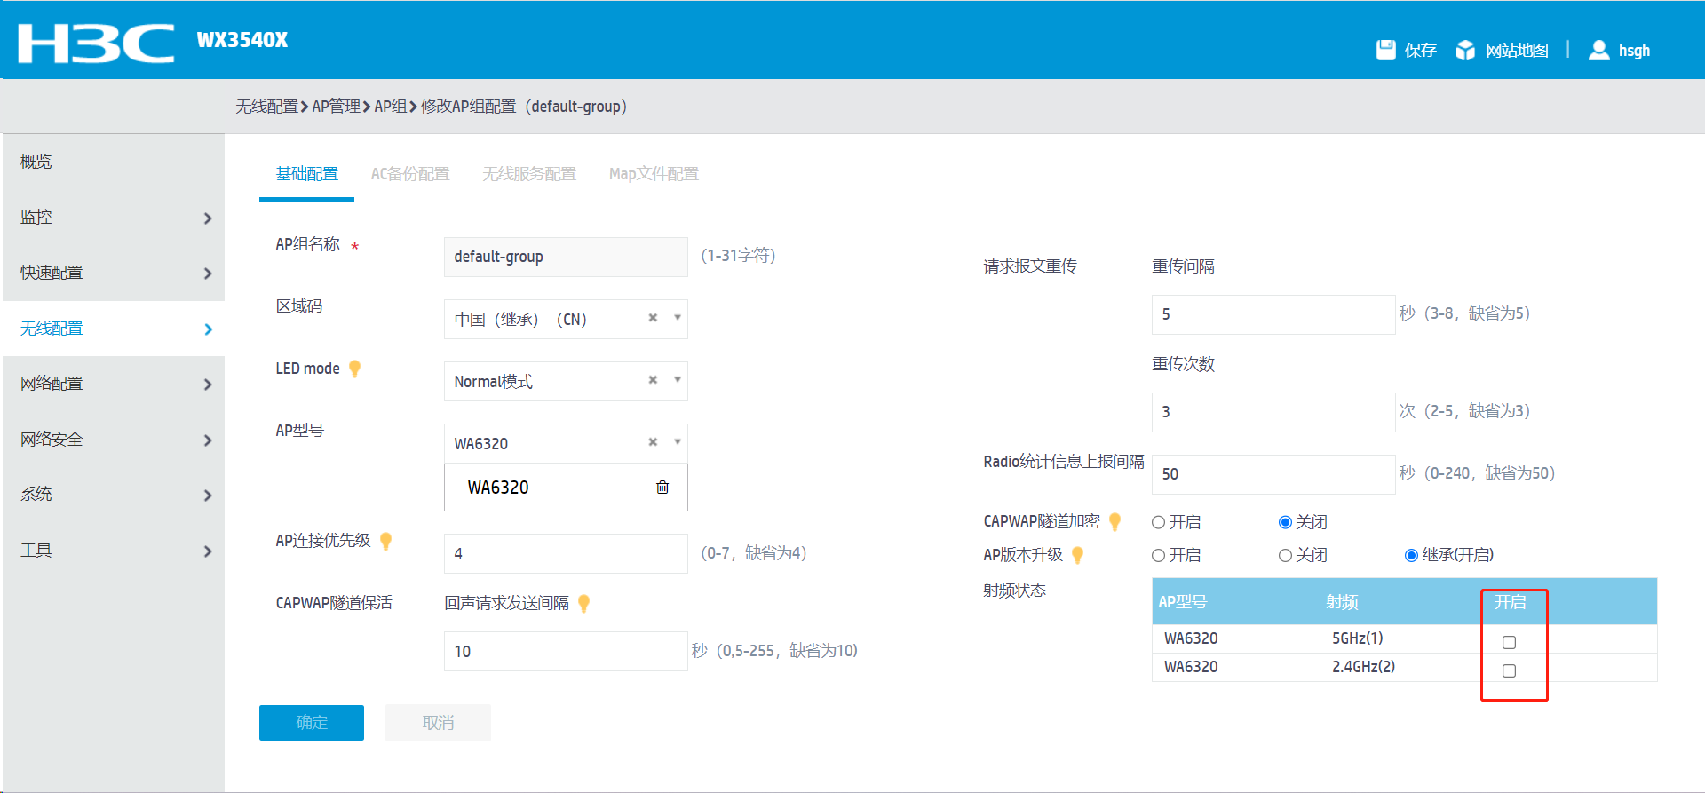Click the 5GHz(1) cell in table
1705x793 pixels.
pos(1358,638)
